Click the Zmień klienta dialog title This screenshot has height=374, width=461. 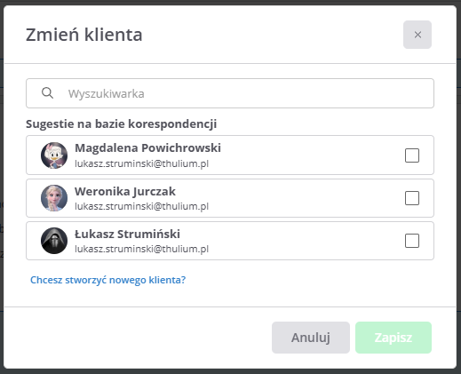84,35
